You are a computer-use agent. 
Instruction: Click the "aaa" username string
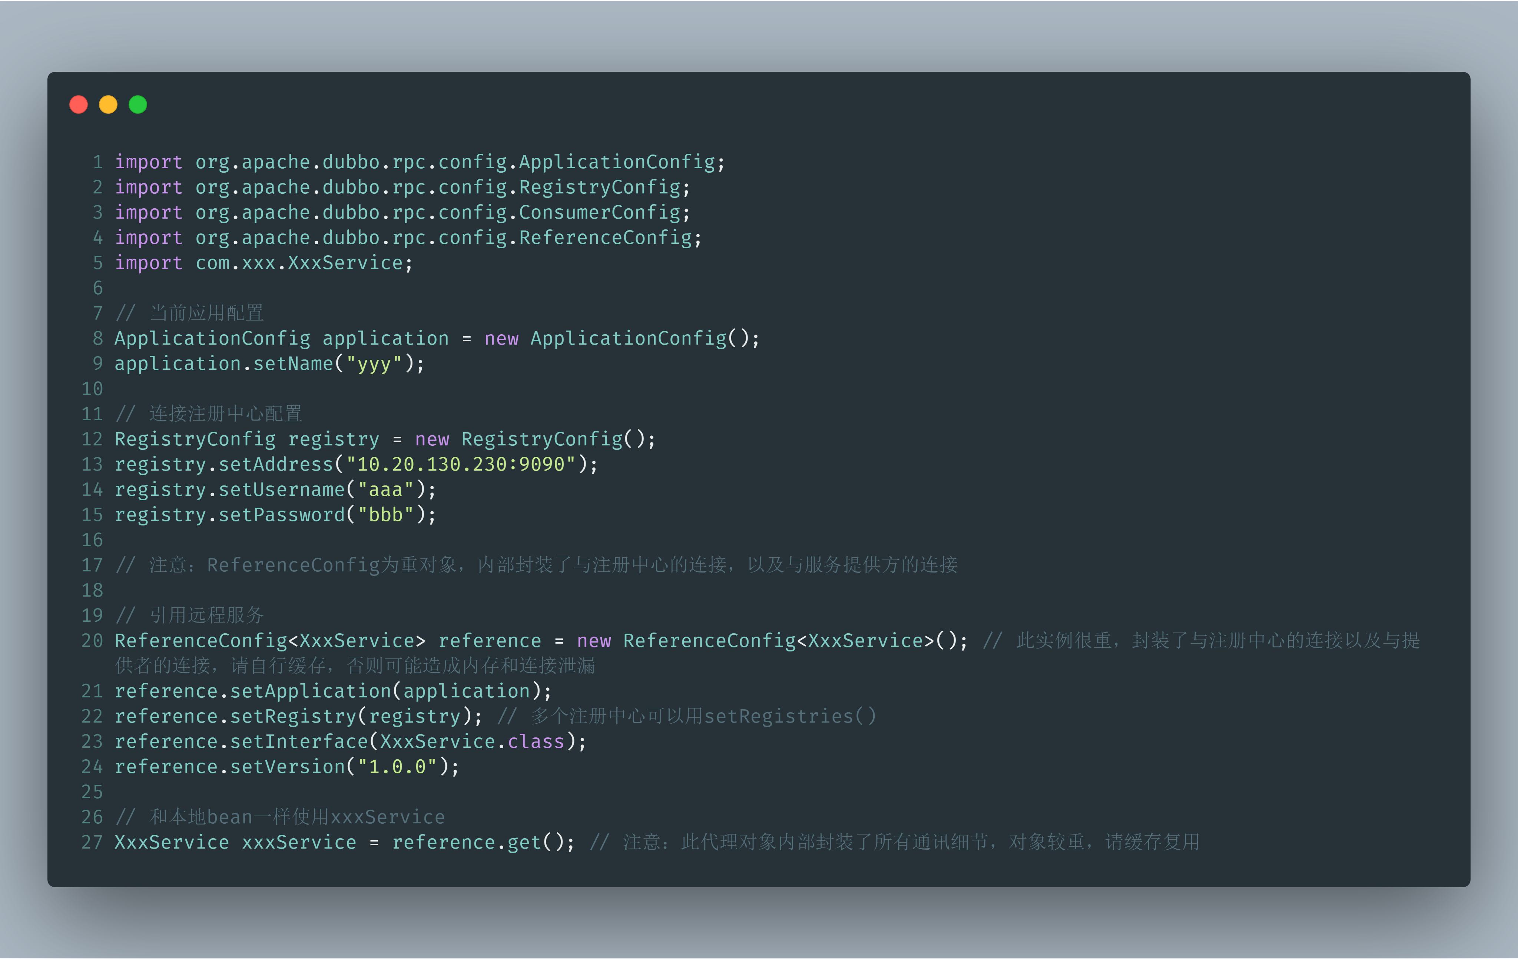click(385, 490)
